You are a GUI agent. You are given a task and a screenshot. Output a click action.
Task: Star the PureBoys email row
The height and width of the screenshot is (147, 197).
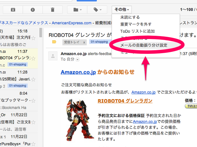(33, 144)
